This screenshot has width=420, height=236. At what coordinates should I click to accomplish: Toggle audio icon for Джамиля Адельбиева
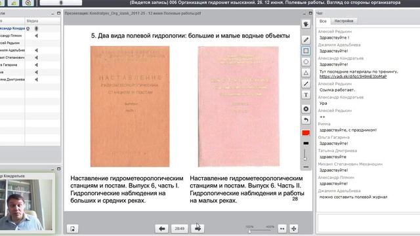36,50
